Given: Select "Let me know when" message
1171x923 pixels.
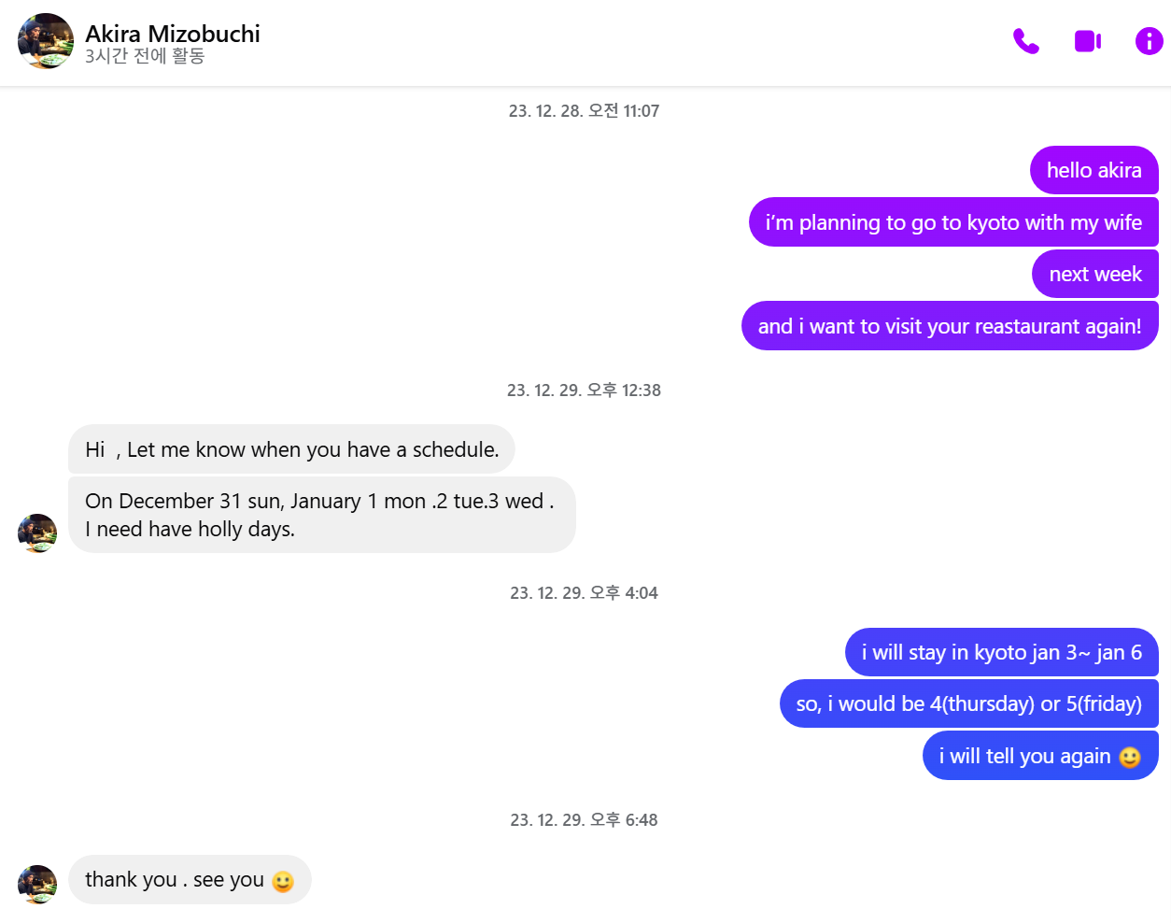Looking at the screenshot, I should point(291,449).
